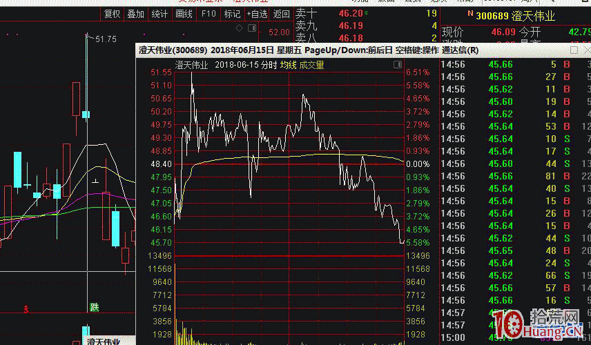This screenshot has width=591, height=345.
Task: Maximize the 澄天伟业 分时 popup window
Action: coord(574,50)
